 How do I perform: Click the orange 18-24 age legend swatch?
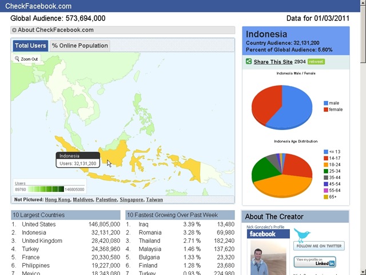326,164
